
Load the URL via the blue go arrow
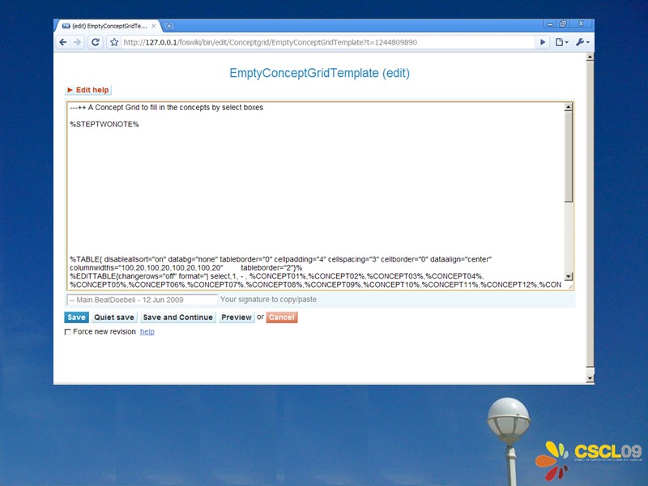542,41
